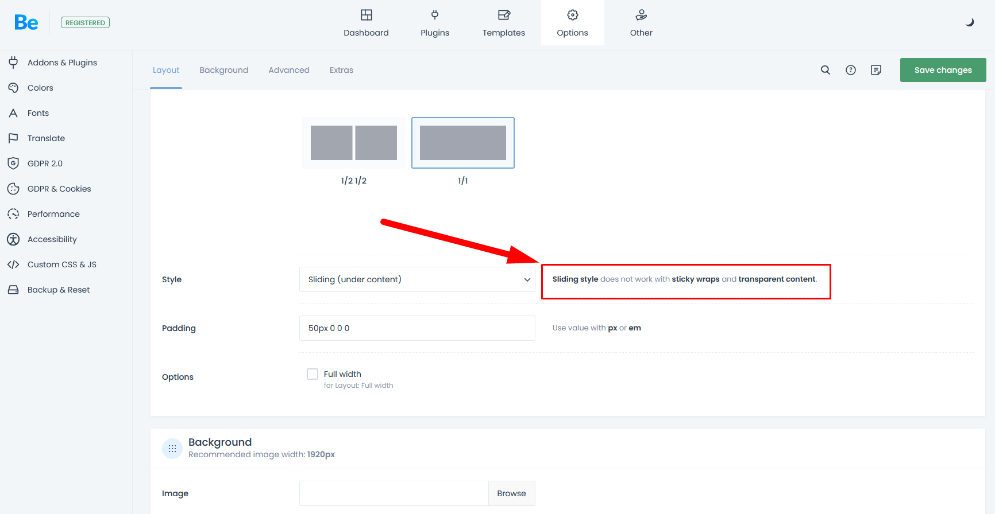Go to Templates in top navigation
This screenshot has width=995, height=514.
pos(503,23)
